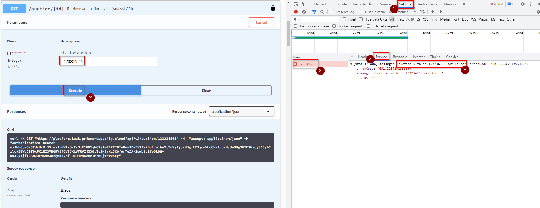Enable the Preserve log checkbox
This screenshot has width=540, height=208.
point(332,12)
